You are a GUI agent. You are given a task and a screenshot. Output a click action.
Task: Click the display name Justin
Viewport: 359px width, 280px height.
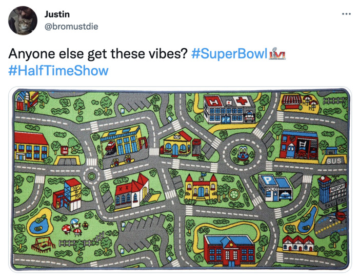pyautogui.click(x=57, y=14)
